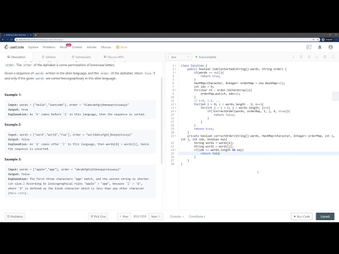Open the Discuss (491) tab
This screenshot has height=254, width=339.
[x=113, y=57]
